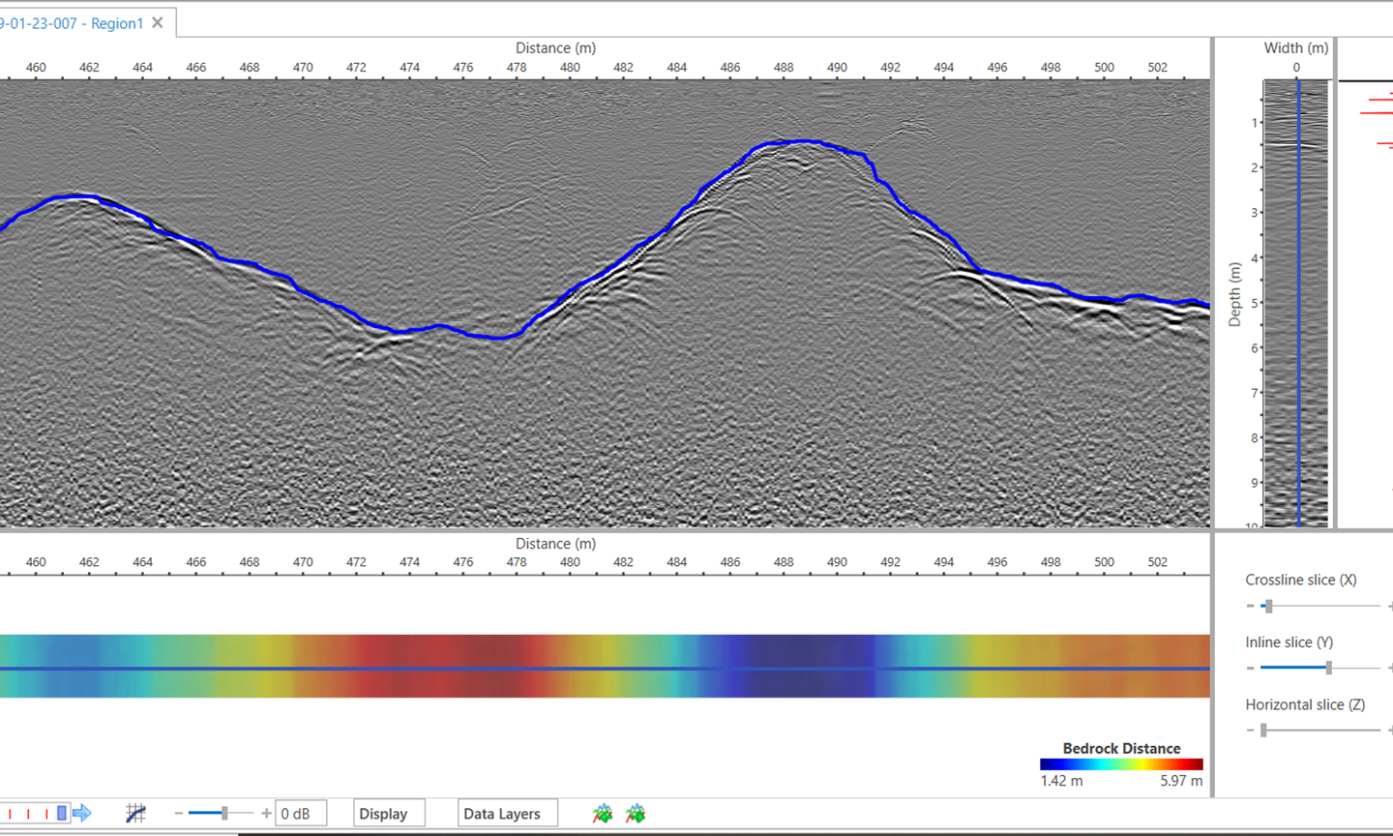Decrease the Horizontal slice (Z) with minus
The height and width of the screenshot is (836, 1393).
(x=1250, y=731)
